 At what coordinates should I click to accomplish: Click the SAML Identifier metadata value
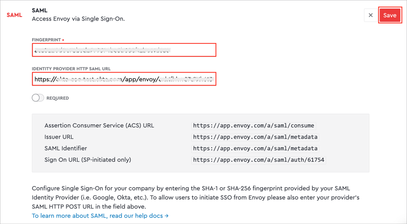pyautogui.click(x=255, y=149)
